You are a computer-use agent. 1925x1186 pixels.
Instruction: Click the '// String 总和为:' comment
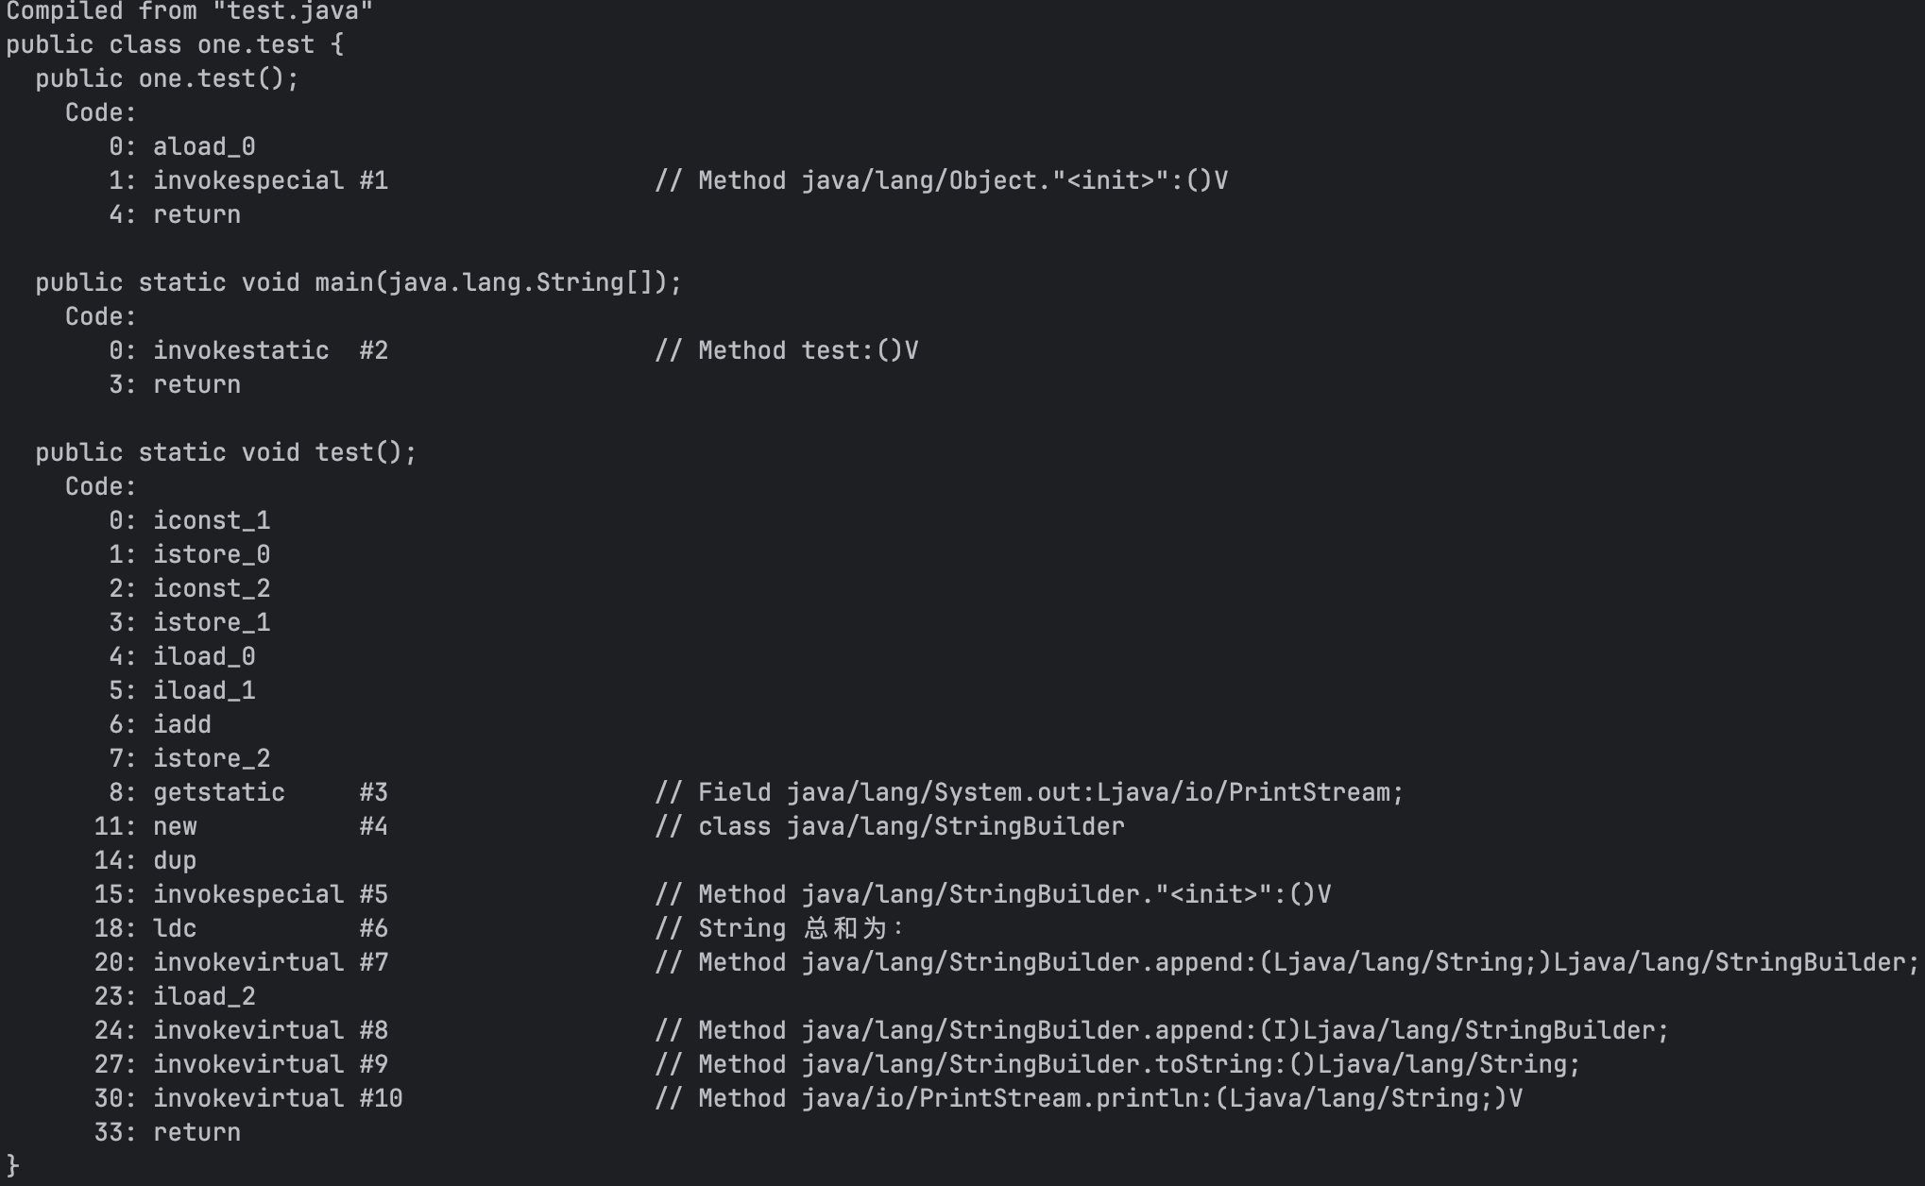point(780,928)
